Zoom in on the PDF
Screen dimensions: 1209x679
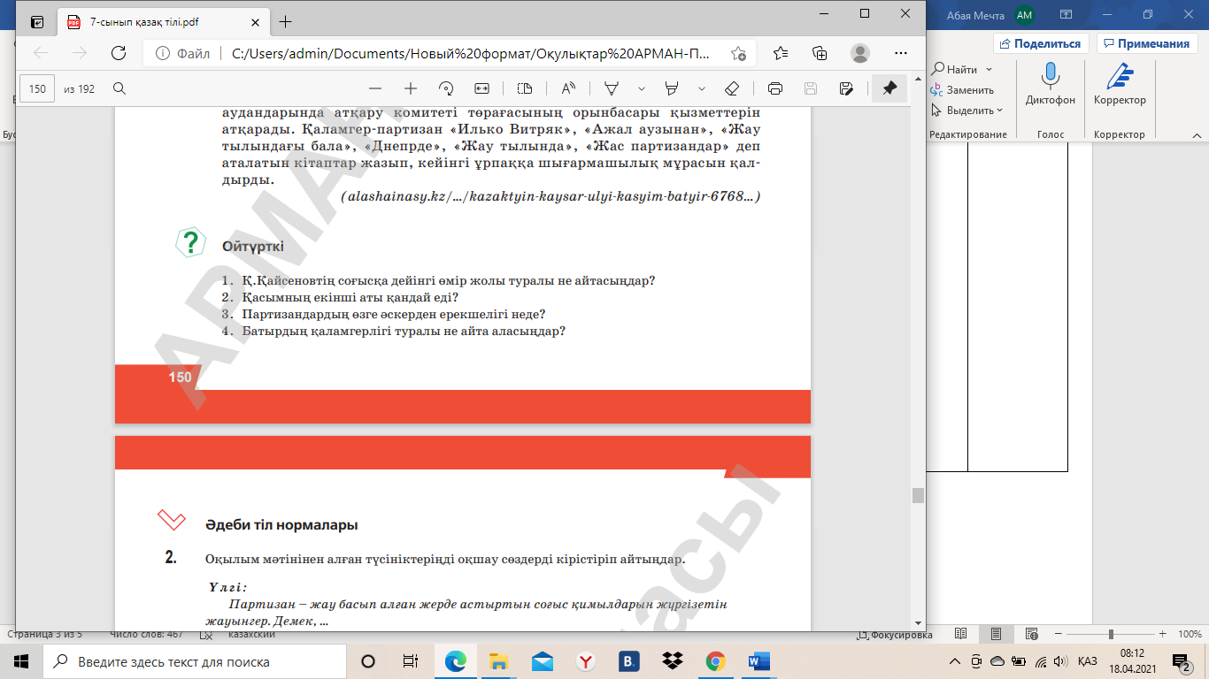coord(411,88)
